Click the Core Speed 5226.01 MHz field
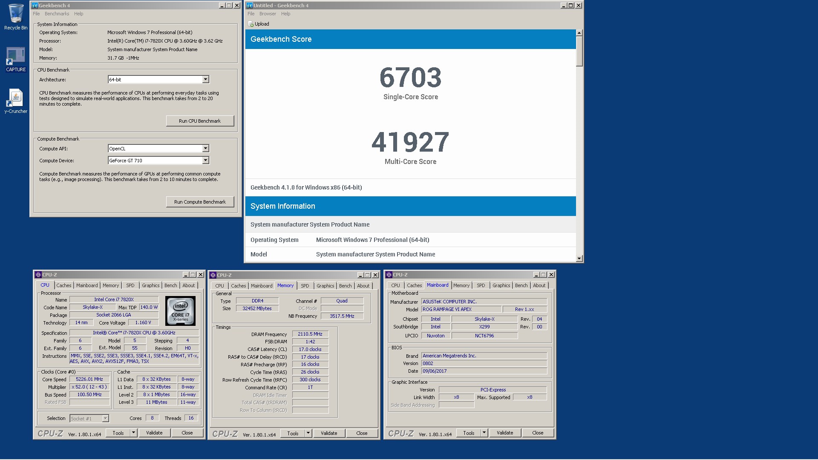818x460 pixels. [89, 379]
